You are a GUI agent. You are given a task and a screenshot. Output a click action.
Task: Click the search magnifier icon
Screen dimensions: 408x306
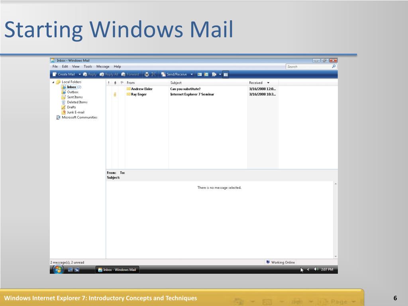coord(334,67)
